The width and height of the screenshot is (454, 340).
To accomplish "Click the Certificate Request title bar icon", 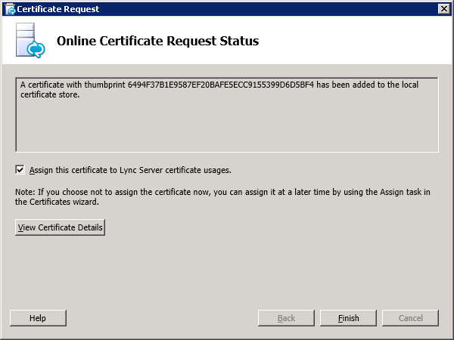I will point(8,8).
